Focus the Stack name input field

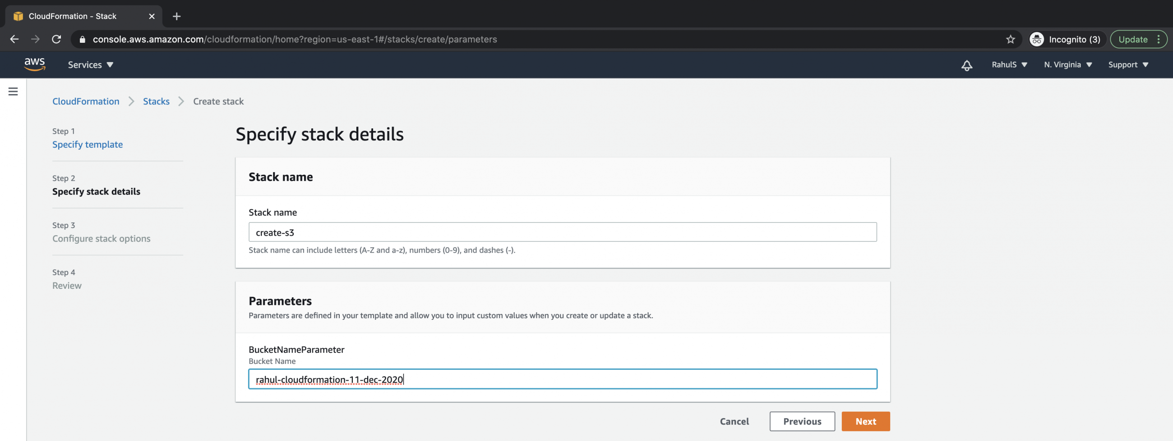click(563, 232)
